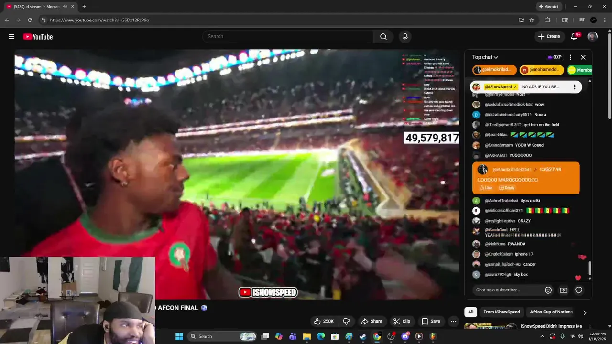Open Task View on the taskbar
This screenshot has width=612, height=344.
pos(265,336)
